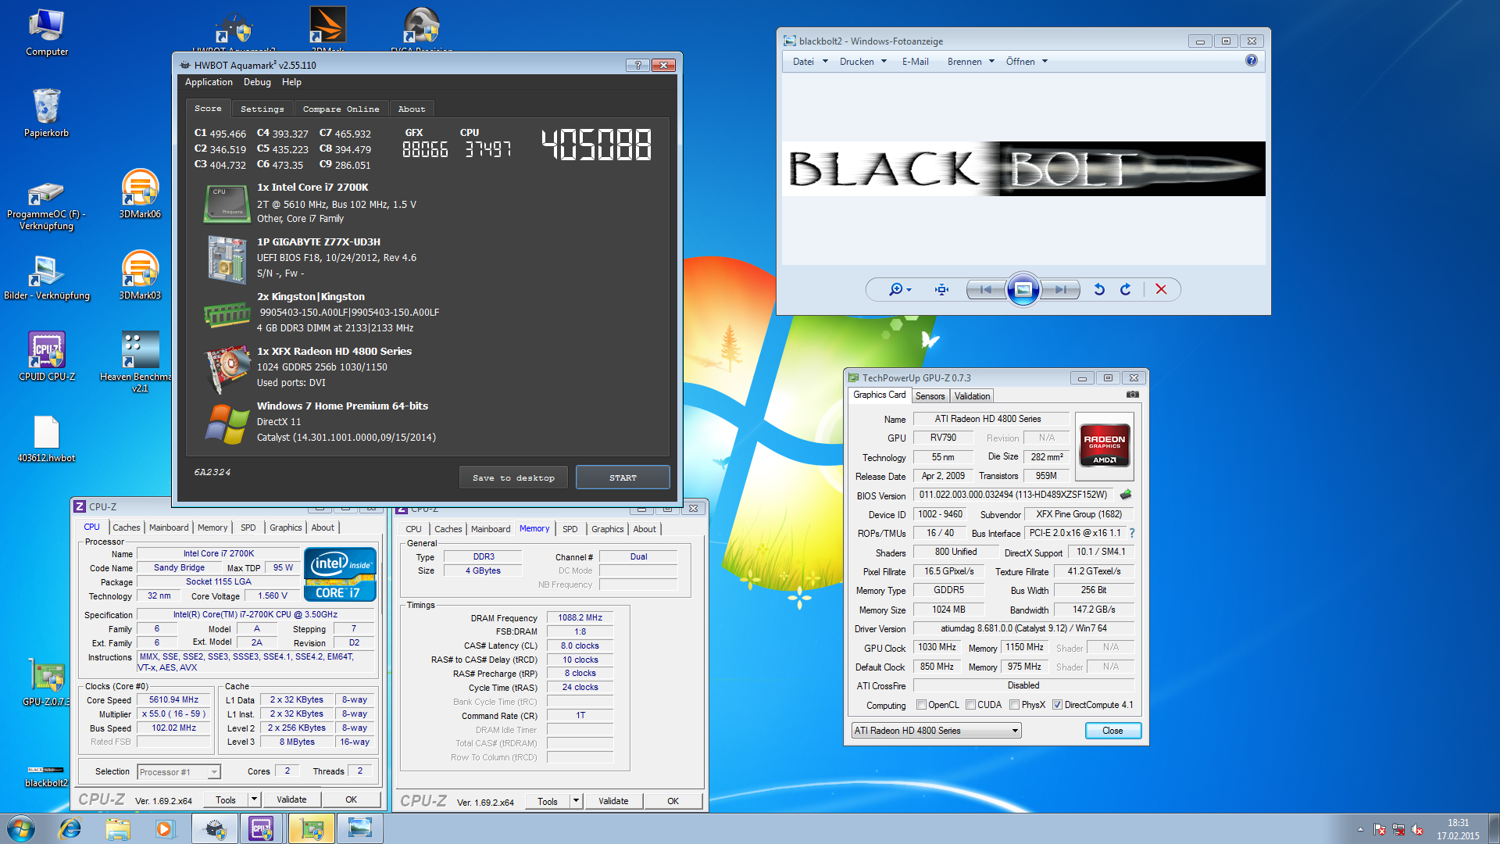Click BIOS Version field in GPU-Z
Viewport: 1500px width, 844px height.
point(1013,495)
